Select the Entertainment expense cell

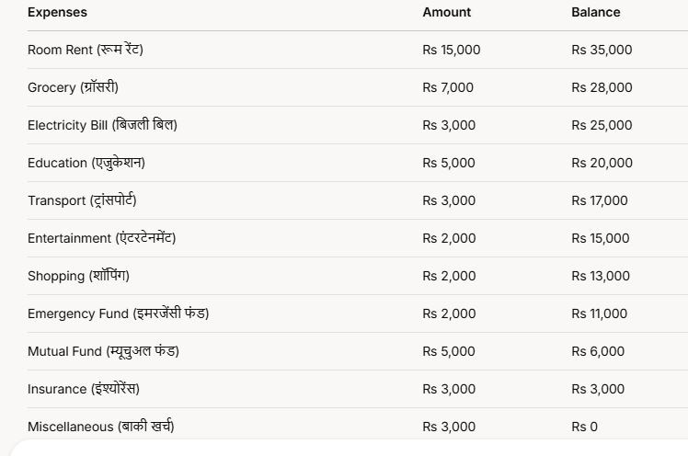point(101,238)
